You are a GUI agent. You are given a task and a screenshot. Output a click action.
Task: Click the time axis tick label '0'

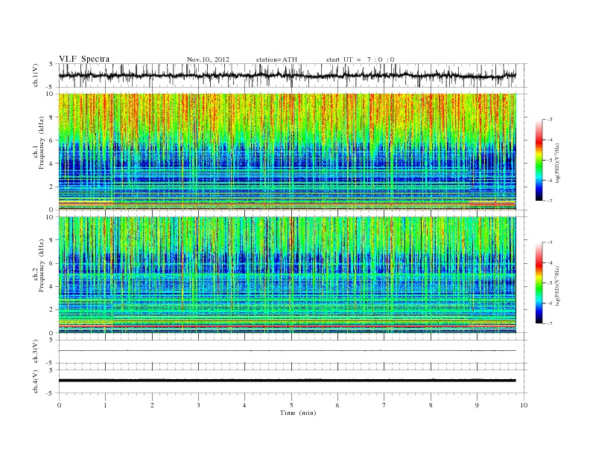point(59,405)
